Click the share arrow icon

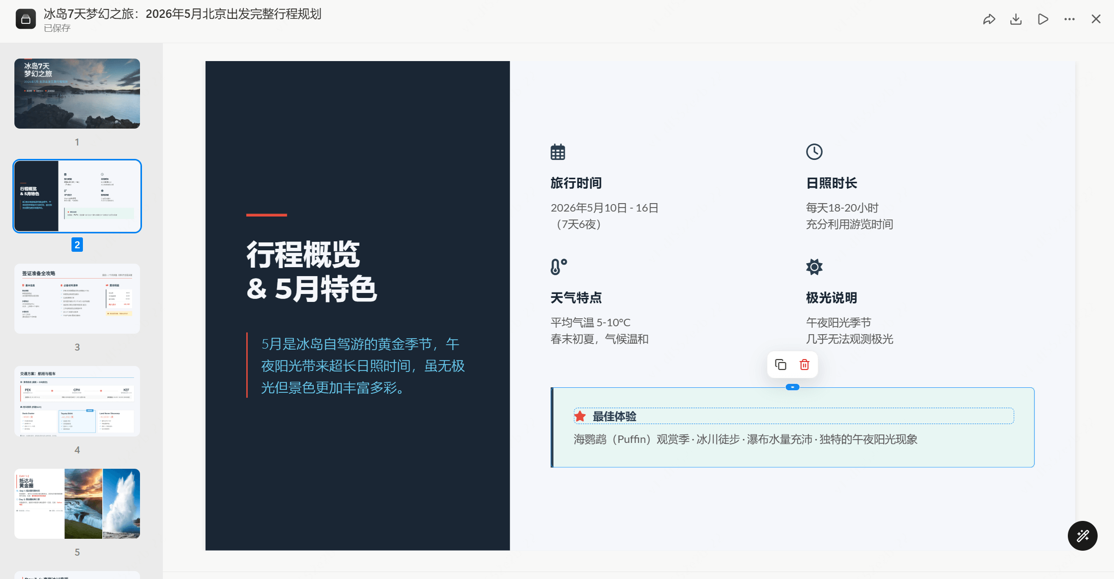tap(989, 19)
